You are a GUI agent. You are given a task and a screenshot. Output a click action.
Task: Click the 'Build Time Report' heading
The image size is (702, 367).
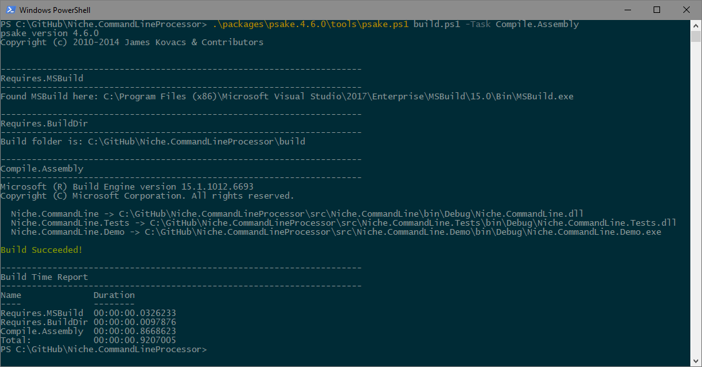pos(45,277)
